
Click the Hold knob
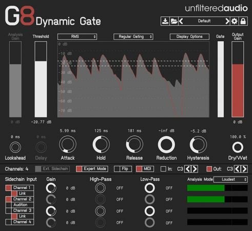coord(101,144)
